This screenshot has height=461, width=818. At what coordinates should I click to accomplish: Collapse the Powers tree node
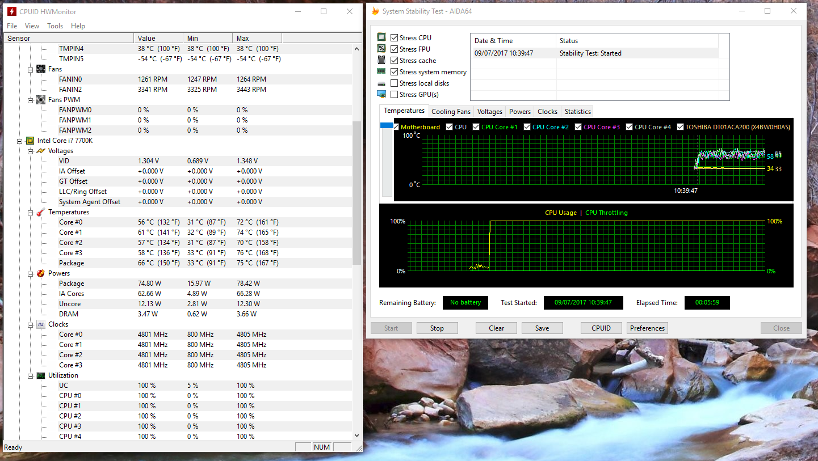coord(31,273)
